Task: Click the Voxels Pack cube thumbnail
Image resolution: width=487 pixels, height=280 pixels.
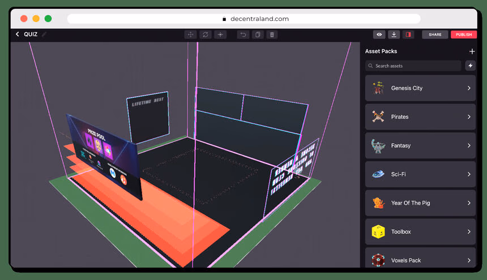Action: point(378,260)
